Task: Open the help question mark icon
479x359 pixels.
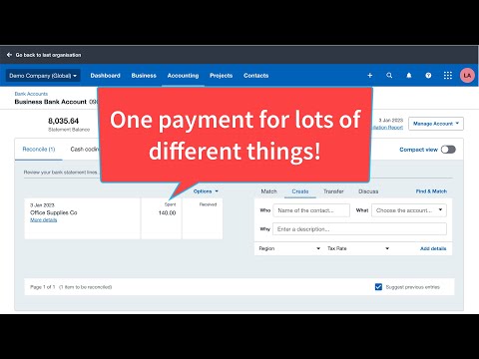Action: pyautogui.click(x=428, y=76)
